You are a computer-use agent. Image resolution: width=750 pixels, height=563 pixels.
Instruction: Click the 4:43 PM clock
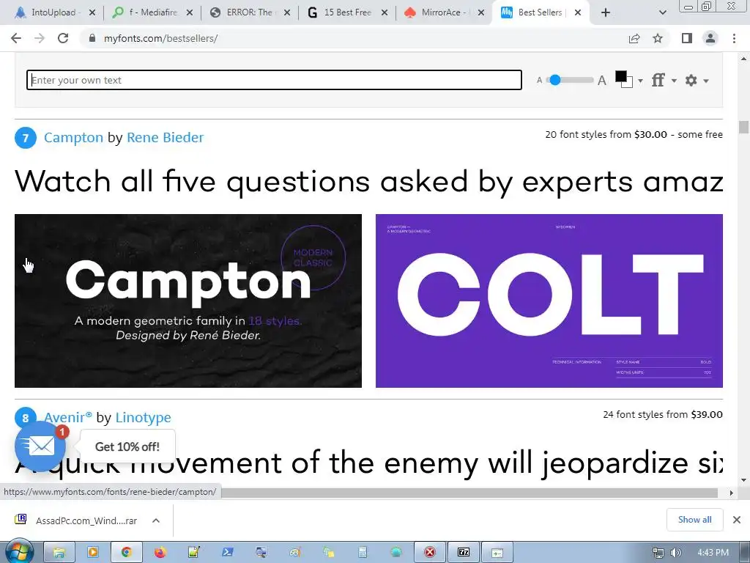(713, 553)
